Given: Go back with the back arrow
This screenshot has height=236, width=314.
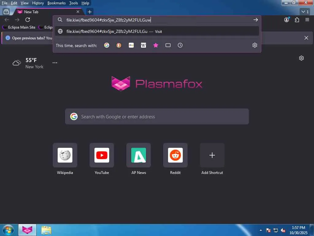Looking at the screenshot, I should click(7, 20).
